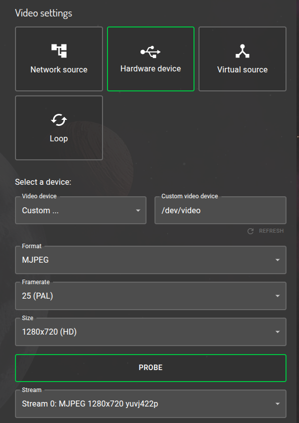This screenshot has width=299, height=423.
Task: Click the REFRESH button
Action: click(x=270, y=231)
